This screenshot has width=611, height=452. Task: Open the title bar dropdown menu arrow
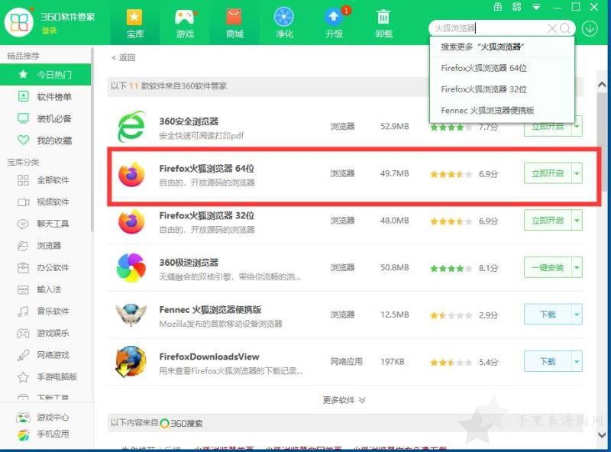[x=537, y=7]
